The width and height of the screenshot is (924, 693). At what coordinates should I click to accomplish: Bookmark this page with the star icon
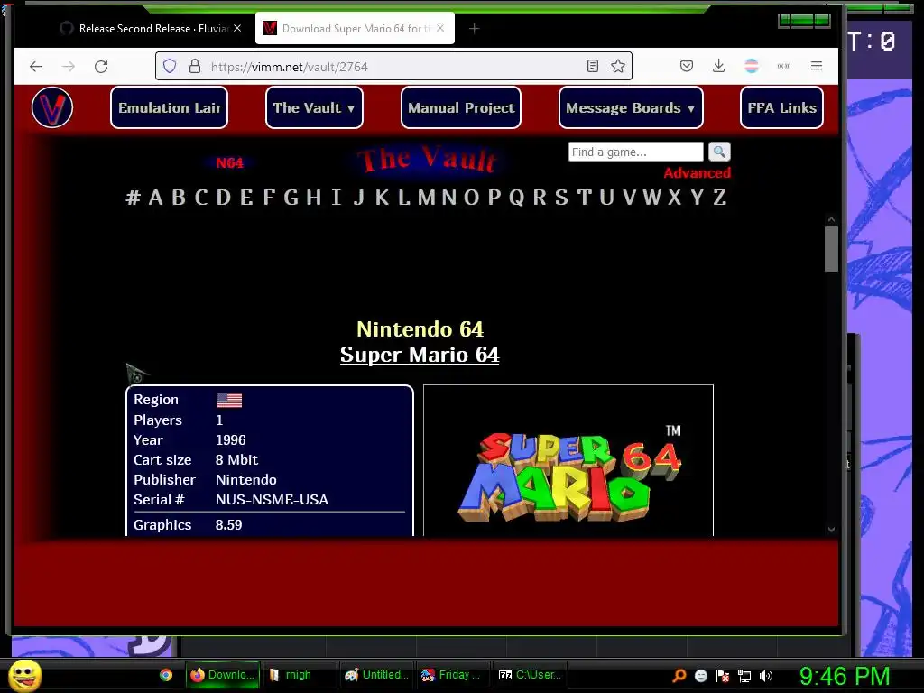(x=617, y=66)
